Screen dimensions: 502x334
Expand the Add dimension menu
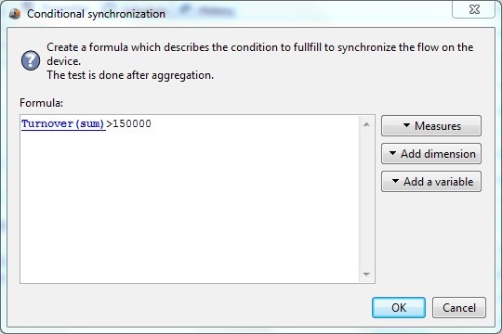[x=431, y=154]
